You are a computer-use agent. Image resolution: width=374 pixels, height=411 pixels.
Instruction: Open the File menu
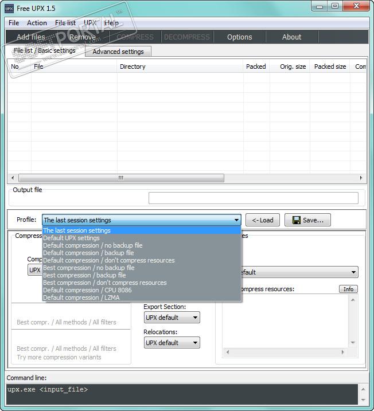[x=14, y=23]
